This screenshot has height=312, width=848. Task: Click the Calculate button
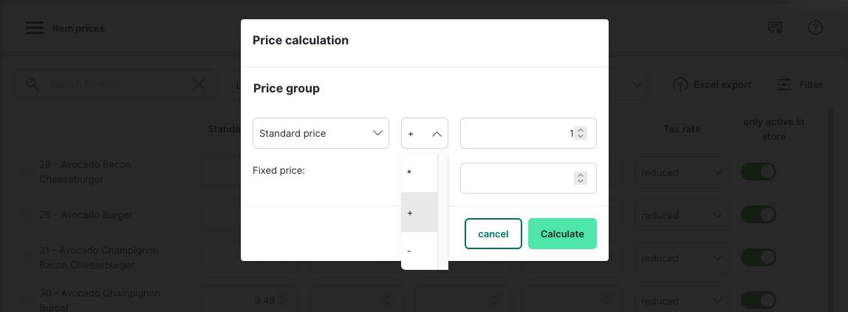[562, 234]
